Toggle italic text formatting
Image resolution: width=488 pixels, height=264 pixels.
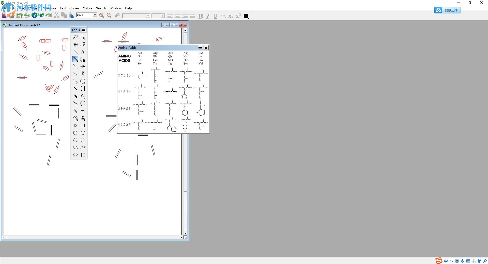(x=208, y=16)
